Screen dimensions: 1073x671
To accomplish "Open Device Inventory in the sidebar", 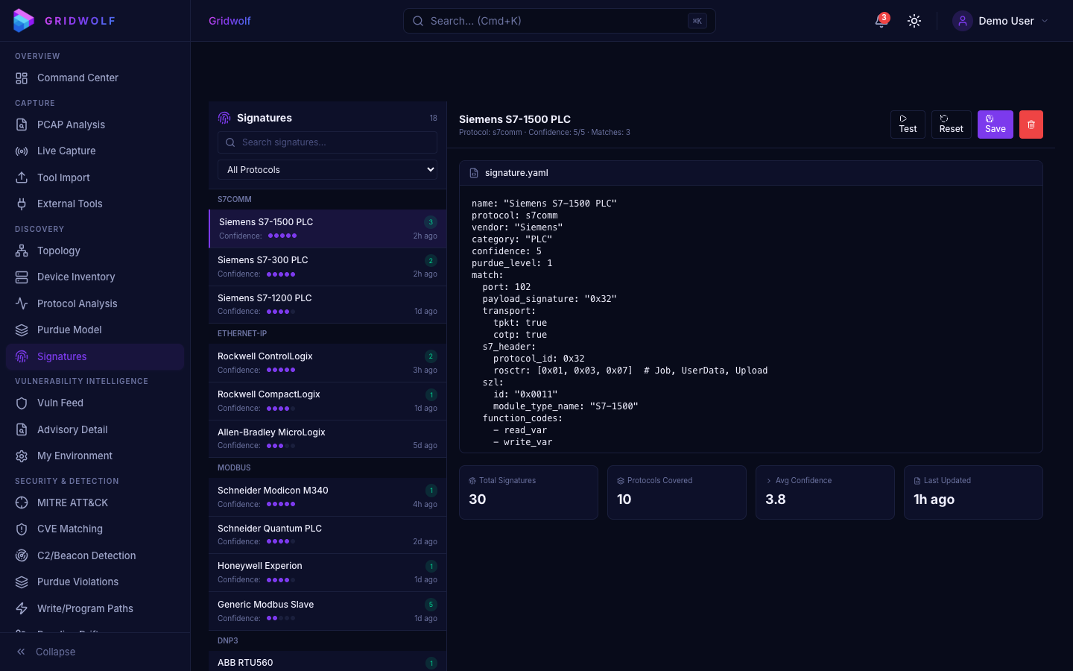I will [x=76, y=277].
